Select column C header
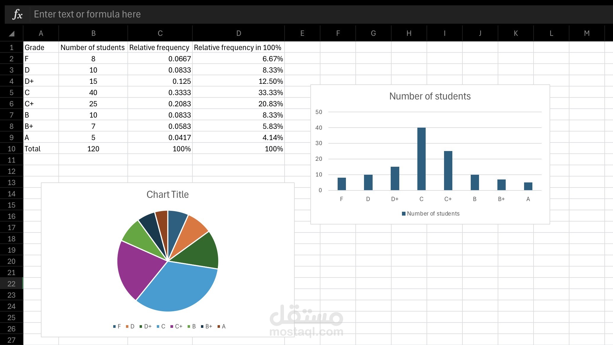613x345 pixels. tap(160, 33)
